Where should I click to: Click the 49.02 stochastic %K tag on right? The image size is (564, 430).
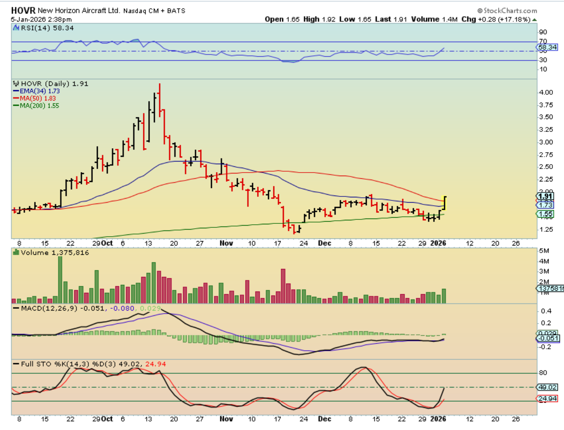click(x=548, y=387)
